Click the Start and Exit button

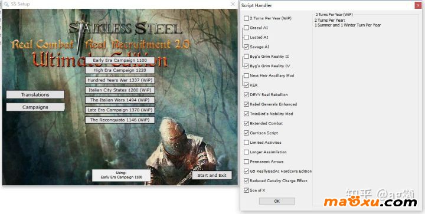tap(212, 175)
